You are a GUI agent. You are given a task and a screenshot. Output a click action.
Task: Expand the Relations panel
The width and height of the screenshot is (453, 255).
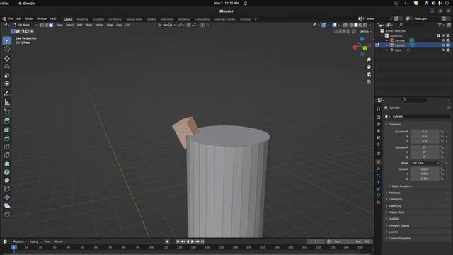[394, 193]
